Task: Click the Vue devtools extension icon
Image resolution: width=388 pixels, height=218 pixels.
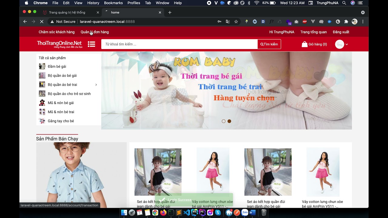Action: tap(313, 21)
